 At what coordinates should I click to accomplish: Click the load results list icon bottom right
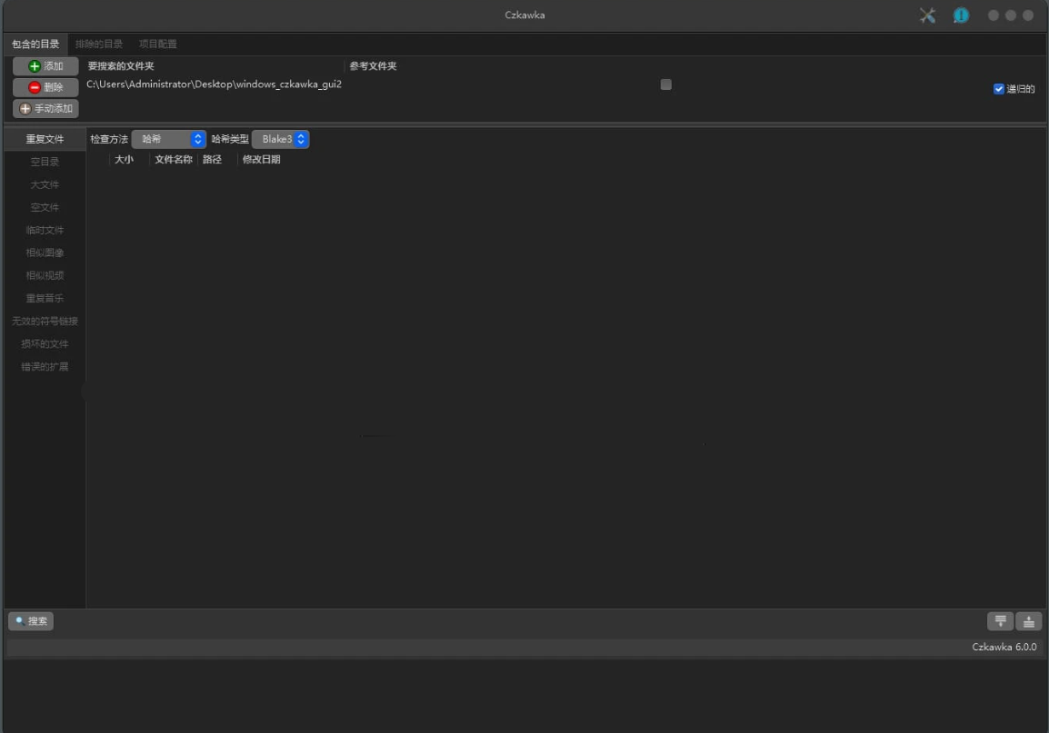click(1028, 620)
